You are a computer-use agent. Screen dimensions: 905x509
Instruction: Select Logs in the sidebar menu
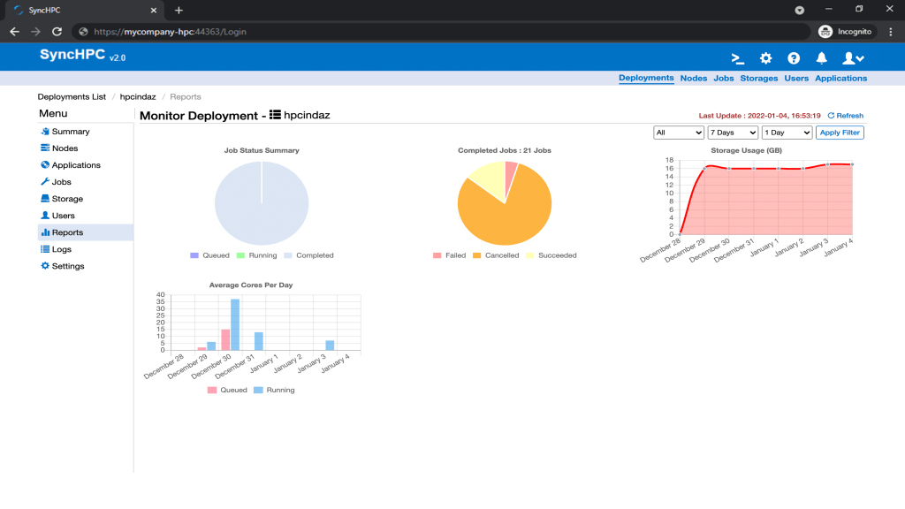(x=61, y=249)
